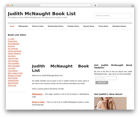Click the Judith McNaught Book List site title
This screenshot has height=118, width=140.
(42, 14)
